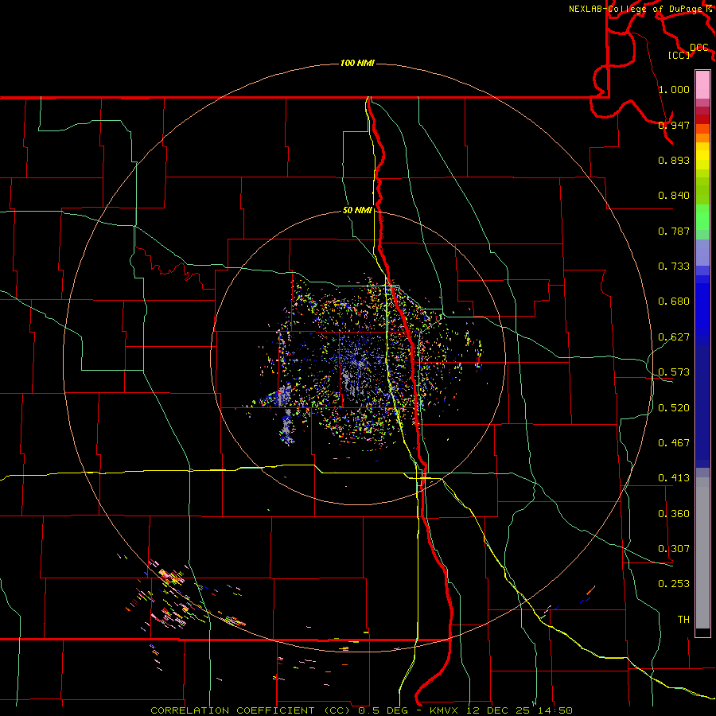The height and width of the screenshot is (716, 716).
Task: Select the 0.573 scale value
Action: coord(674,372)
